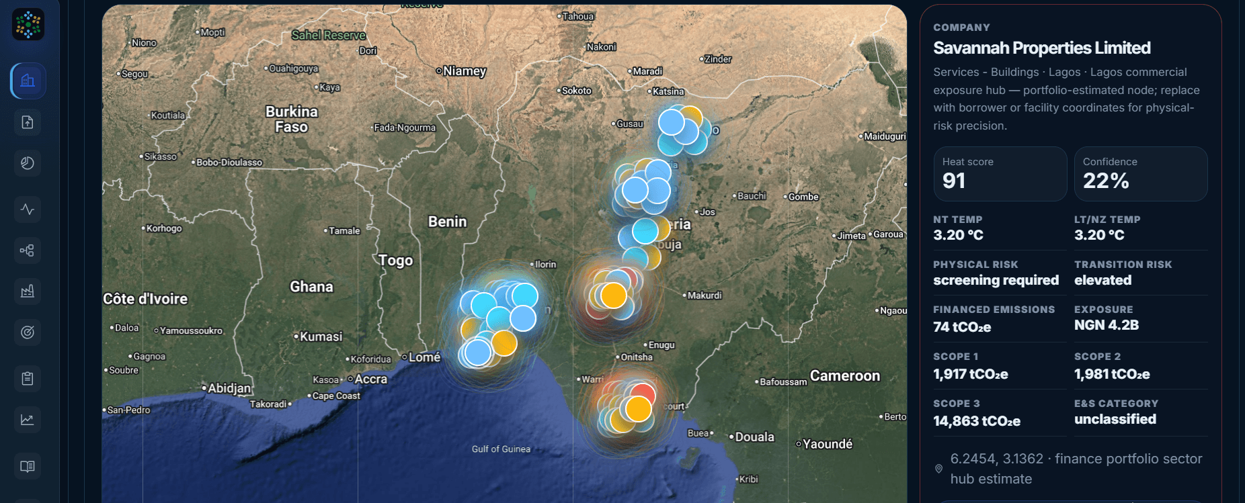Open the open-book documentation sidebar icon
This screenshot has width=1245, height=503.
point(28,466)
